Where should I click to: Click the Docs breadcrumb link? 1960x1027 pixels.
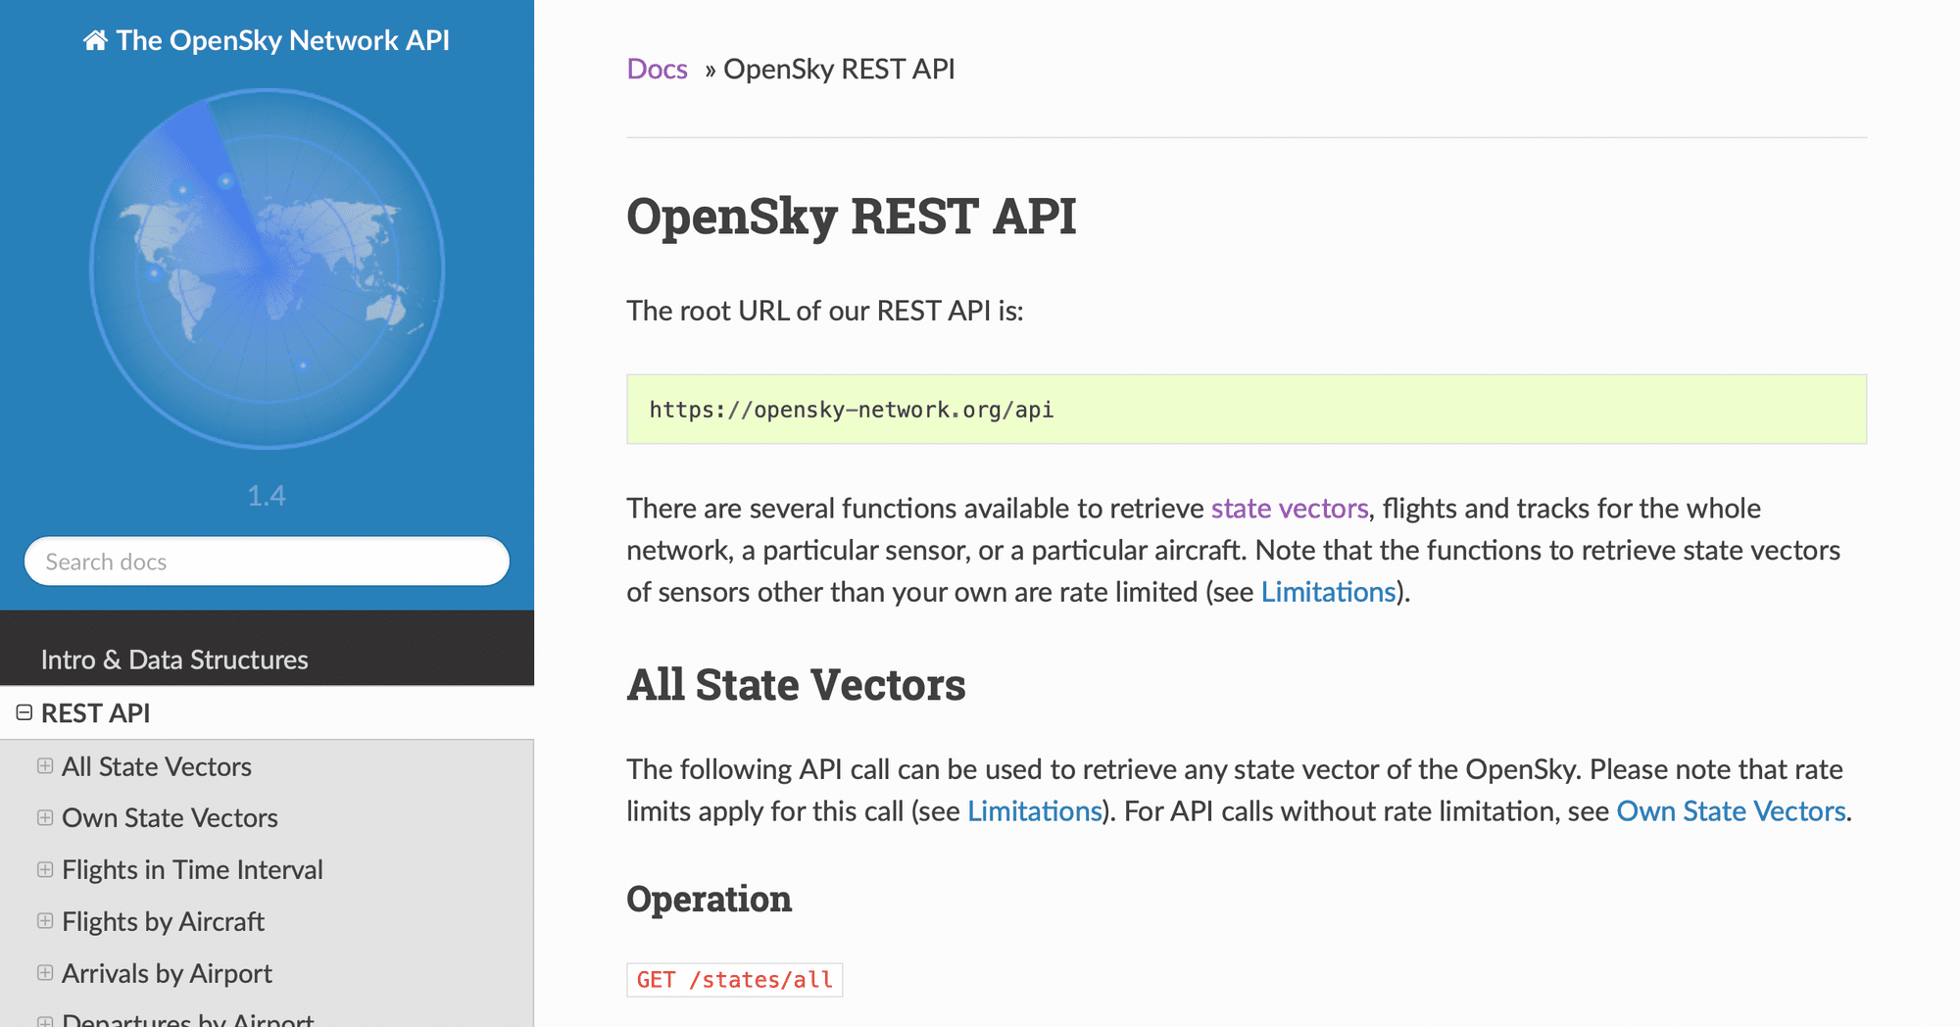tap(657, 70)
